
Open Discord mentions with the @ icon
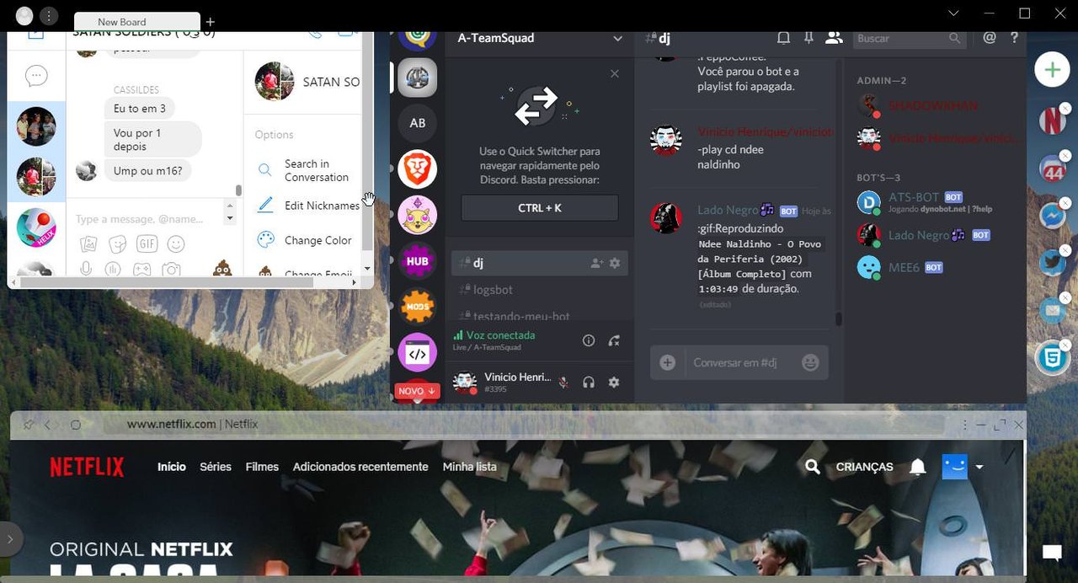click(990, 38)
